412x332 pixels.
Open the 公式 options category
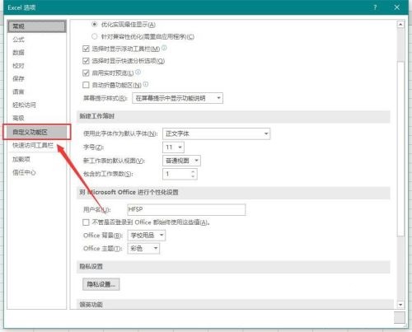pyautogui.click(x=18, y=40)
